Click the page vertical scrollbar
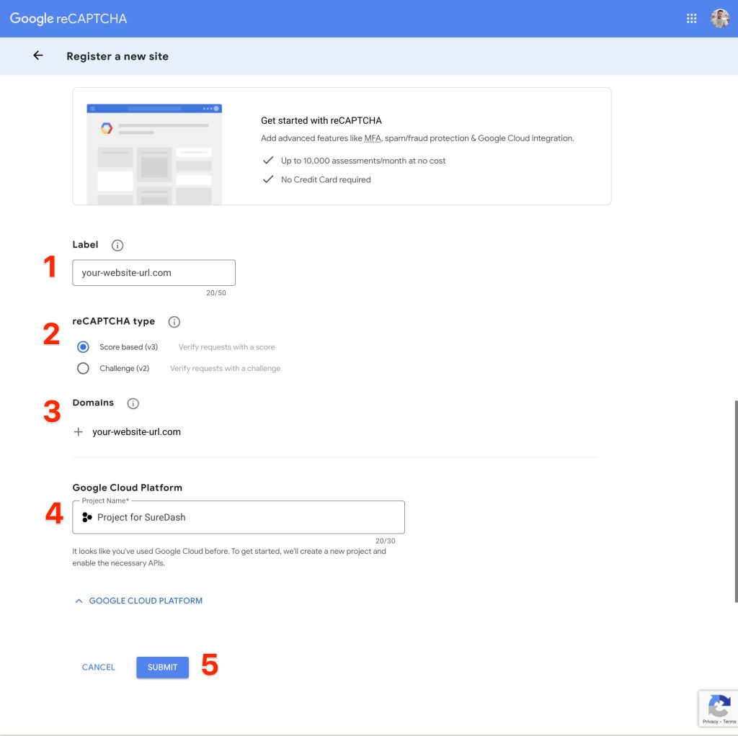The width and height of the screenshot is (738, 736). [736, 501]
